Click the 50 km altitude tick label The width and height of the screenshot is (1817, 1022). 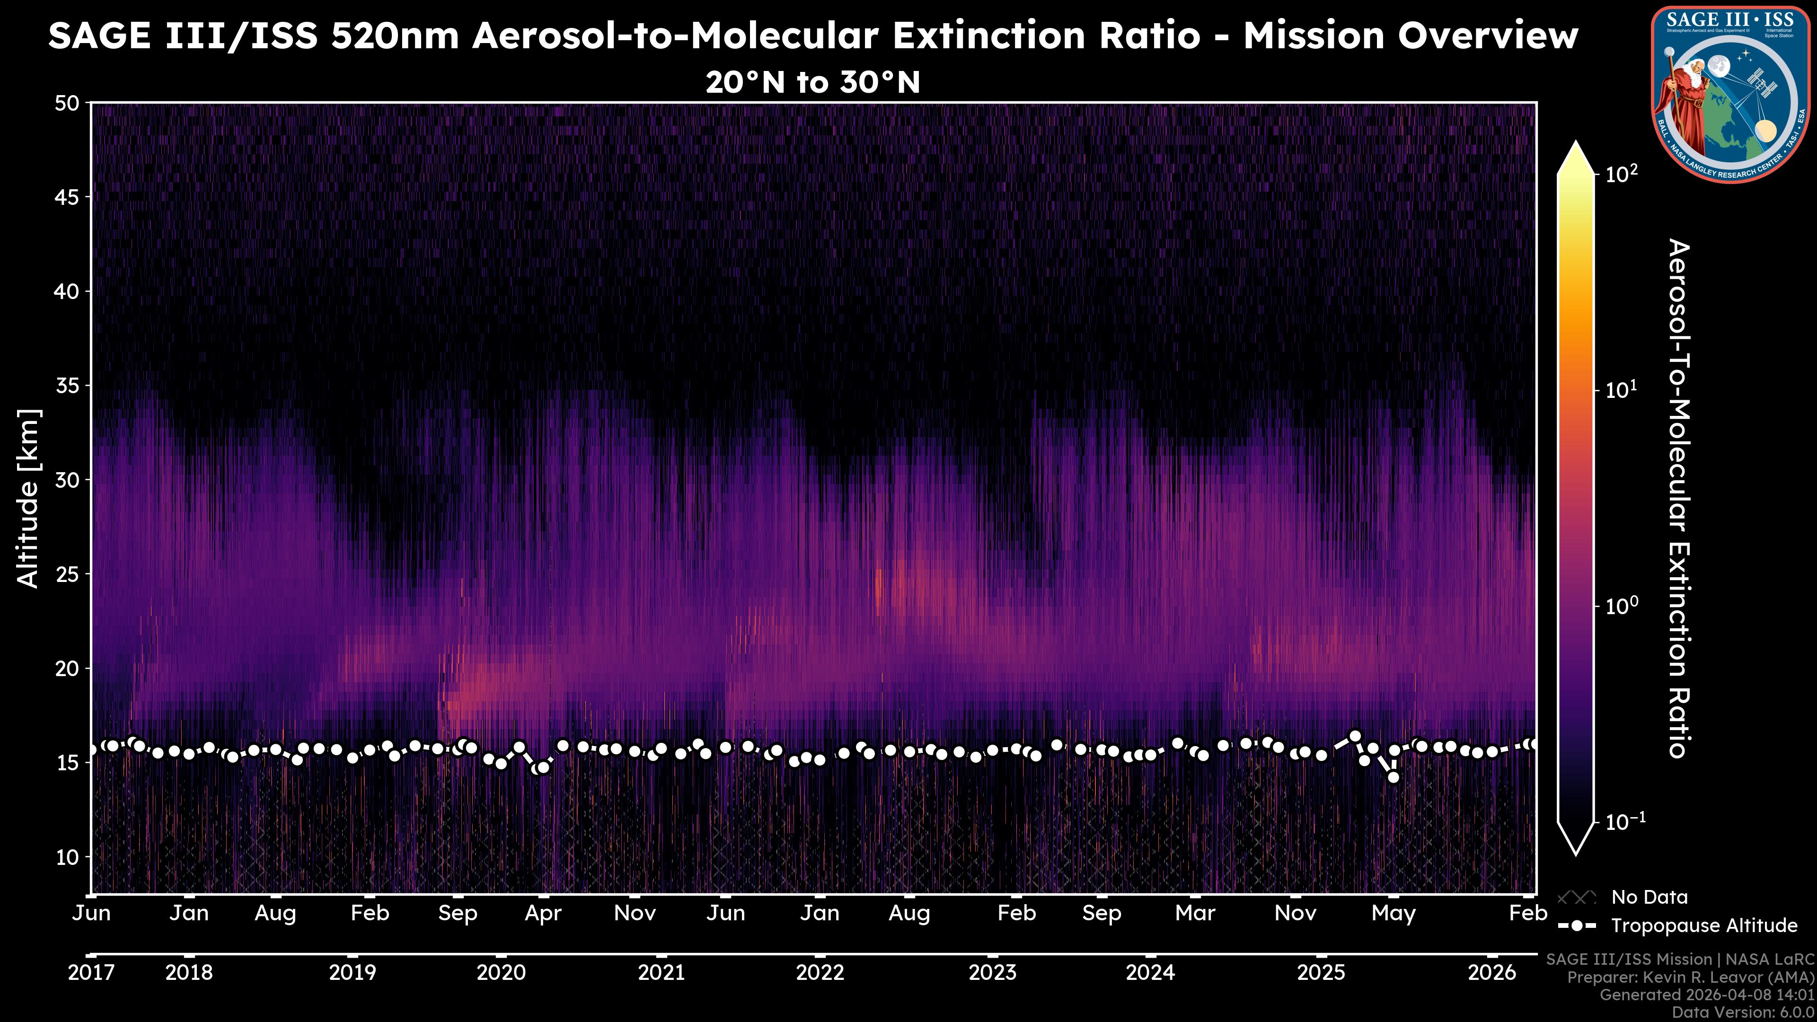pos(67,104)
